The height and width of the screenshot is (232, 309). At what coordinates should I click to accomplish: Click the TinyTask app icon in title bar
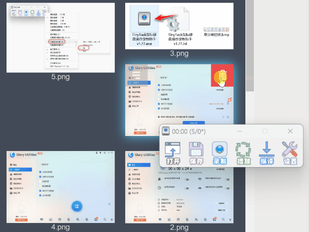pos(166,131)
